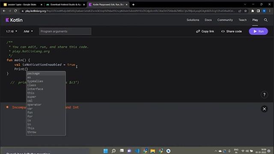The height and width of the screenshot is (154, 274).
Task: Focus the Program arguments field
Action: [x=65, y=31]
